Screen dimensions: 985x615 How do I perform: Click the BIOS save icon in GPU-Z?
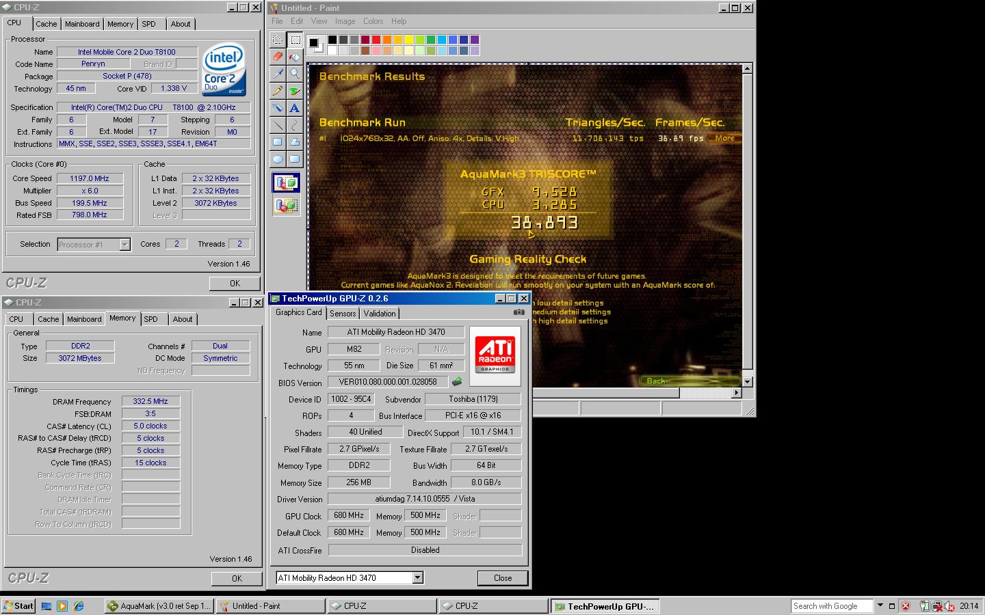click(457, 382)
